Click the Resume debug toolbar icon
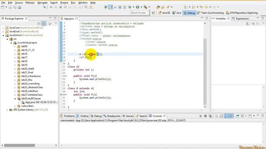 [51, 7]
